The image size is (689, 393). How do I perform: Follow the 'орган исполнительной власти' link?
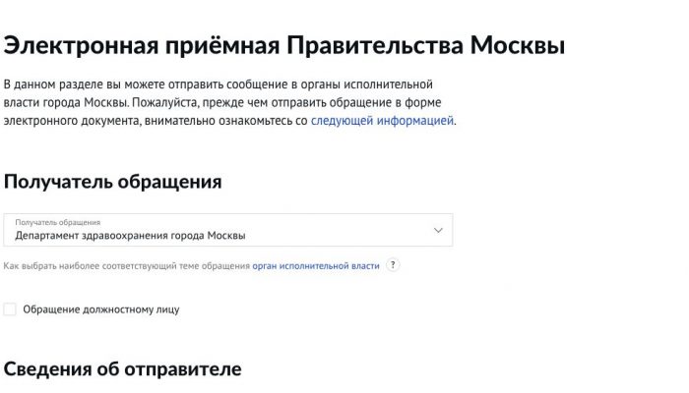(315, 265)
